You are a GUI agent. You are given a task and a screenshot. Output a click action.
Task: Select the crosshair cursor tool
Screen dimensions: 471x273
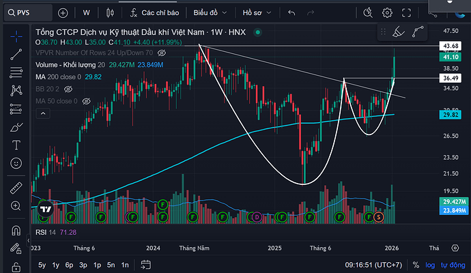[x=16, y=36]
